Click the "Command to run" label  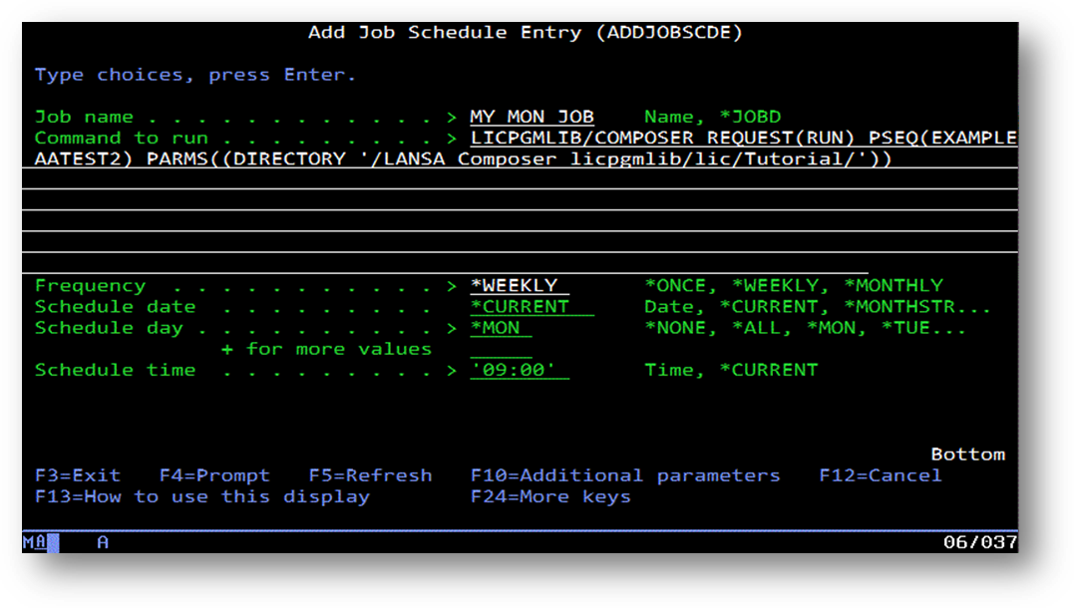click(122, 139)
